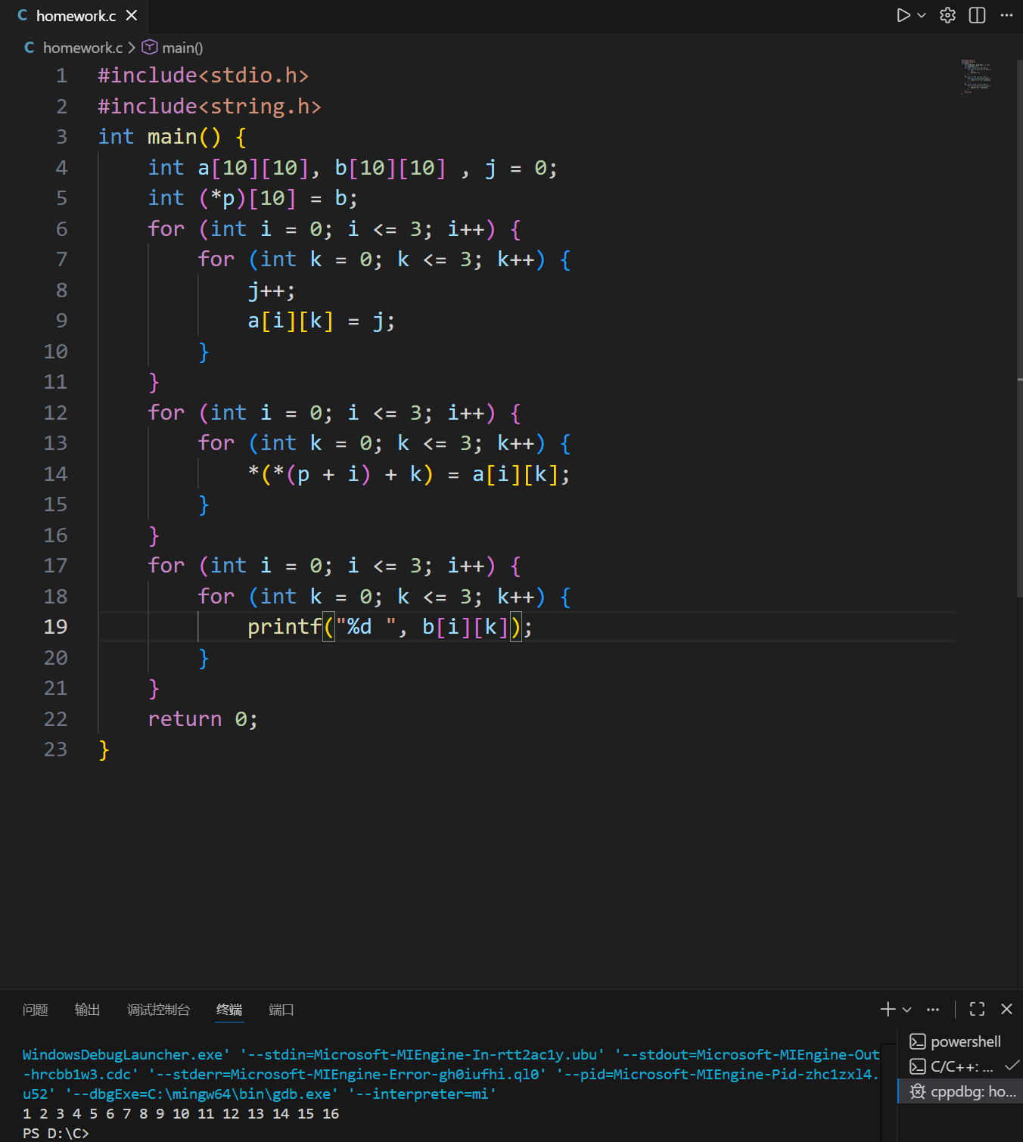
Task: Run the C file with play button
Action: 903,15
